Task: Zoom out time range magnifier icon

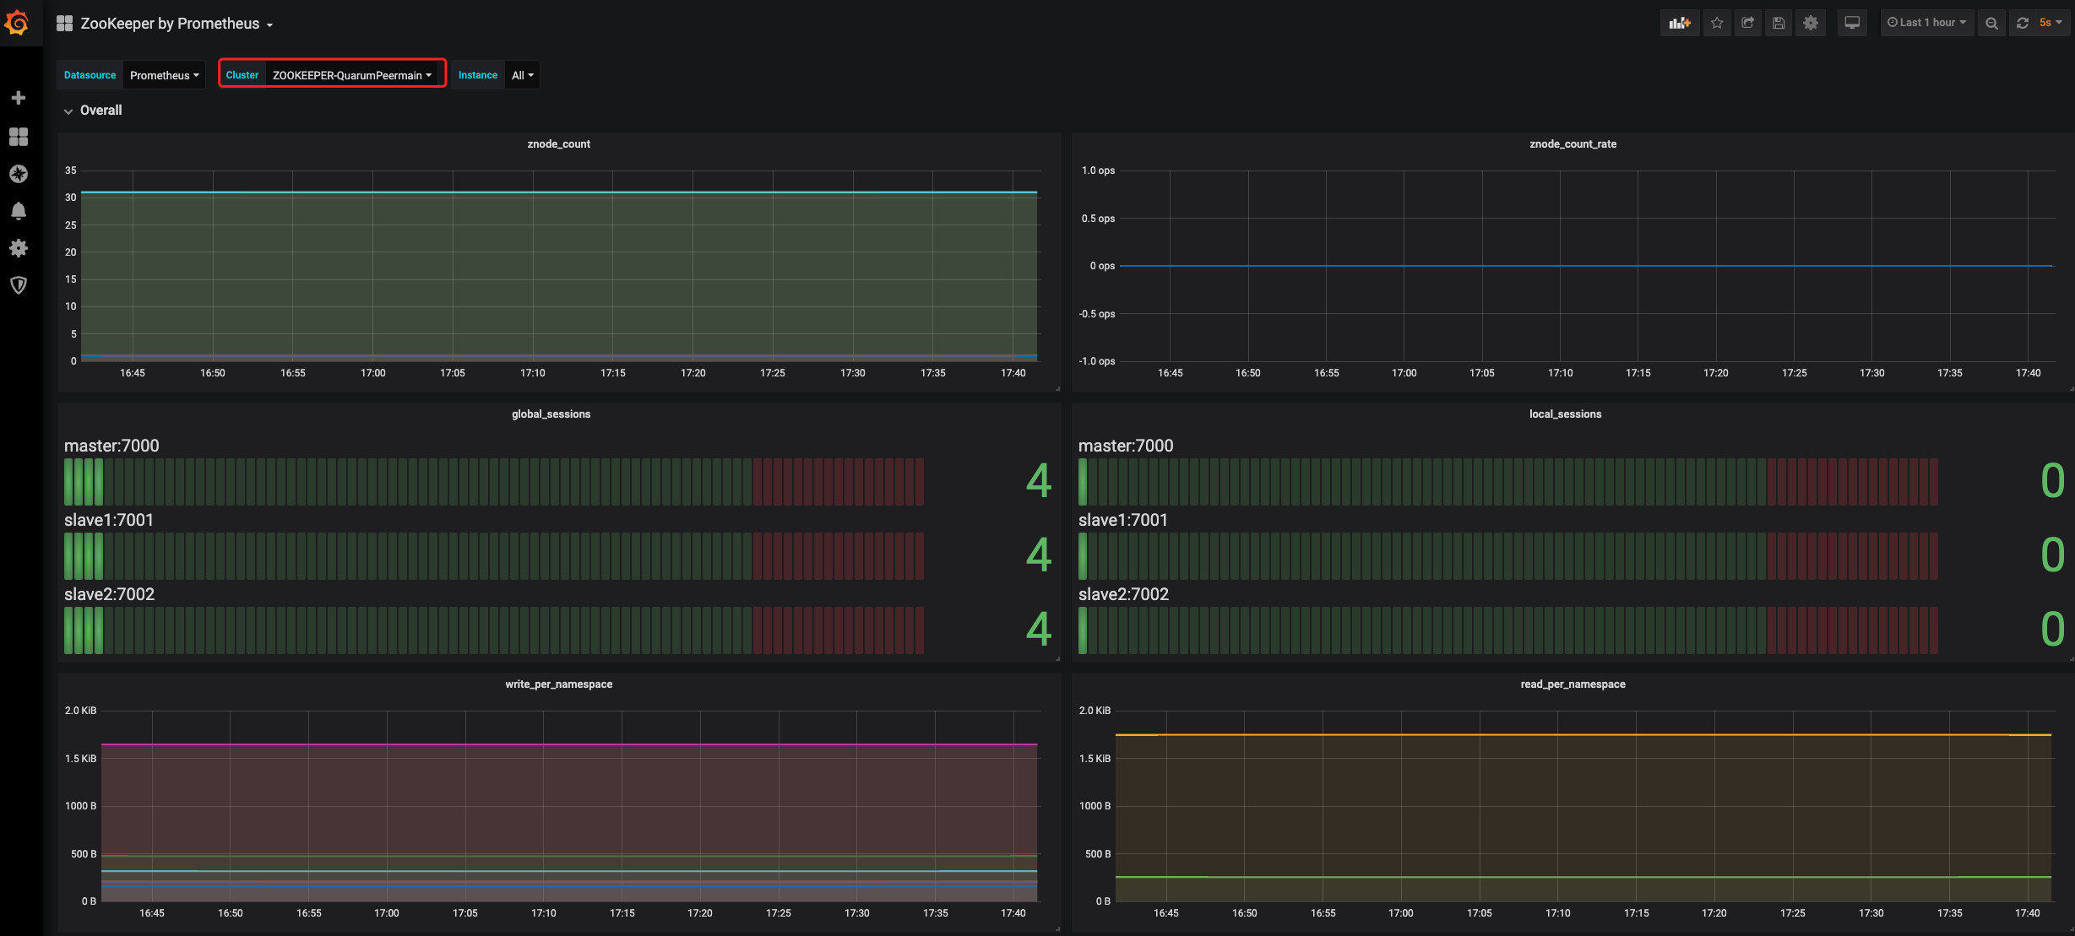Action: tap(1992, 23)
